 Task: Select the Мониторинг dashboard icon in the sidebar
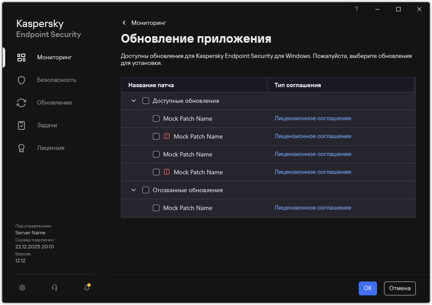21,57
